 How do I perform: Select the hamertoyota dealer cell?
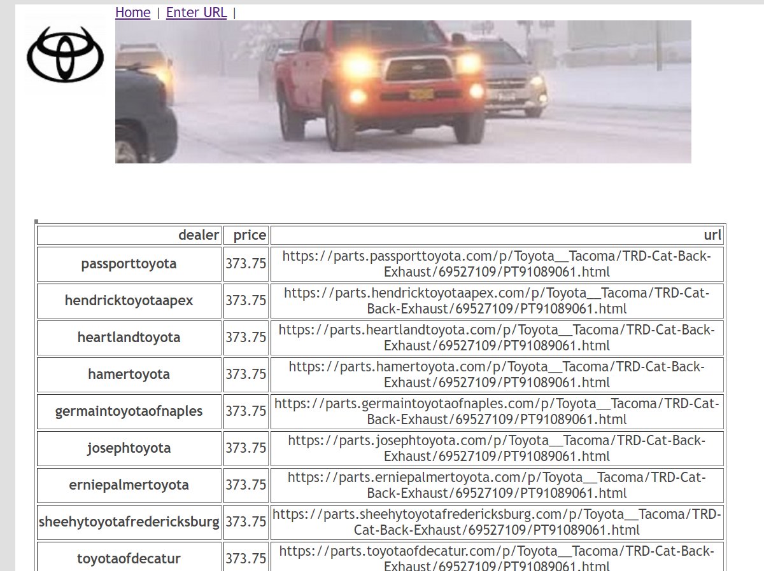point(129,375)
